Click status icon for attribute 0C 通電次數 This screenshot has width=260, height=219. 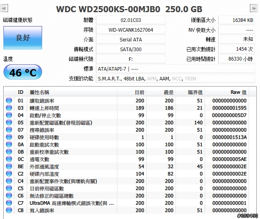9,159
